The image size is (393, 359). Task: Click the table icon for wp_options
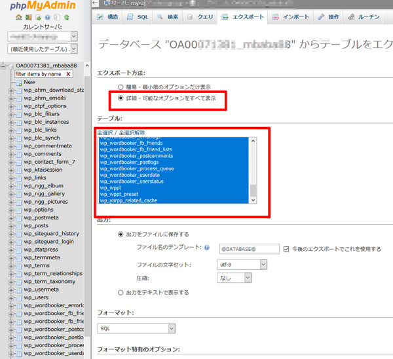pos(19,210)
